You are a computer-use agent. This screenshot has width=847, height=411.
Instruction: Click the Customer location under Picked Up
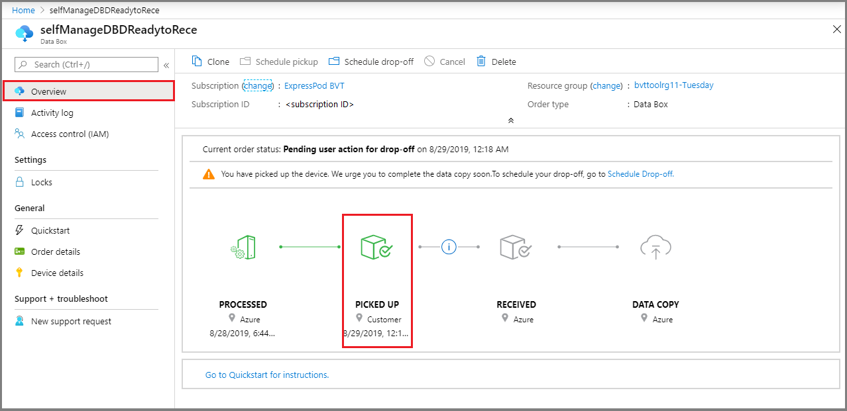(x=384, y=319)
